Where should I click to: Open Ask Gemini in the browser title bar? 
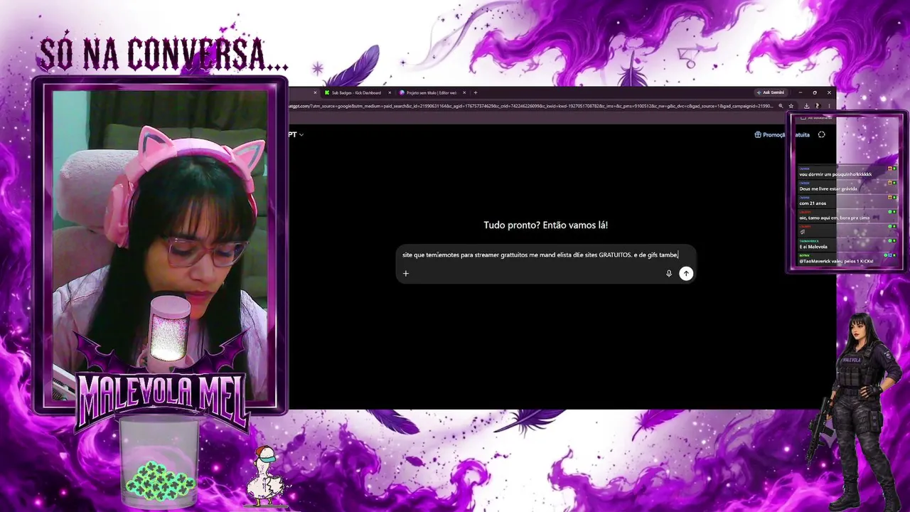click(x=771, y=92)
